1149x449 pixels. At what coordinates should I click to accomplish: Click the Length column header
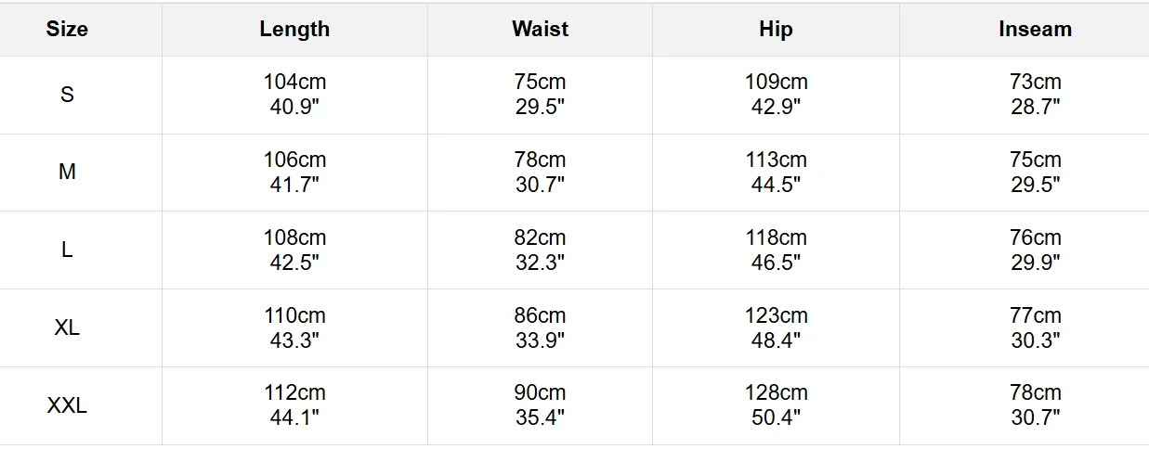click(294, 29)
